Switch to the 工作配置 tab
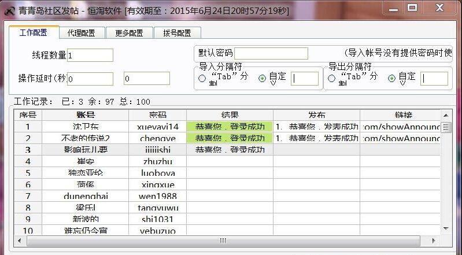Screen dimensions: 462x255 coord(34,32)
